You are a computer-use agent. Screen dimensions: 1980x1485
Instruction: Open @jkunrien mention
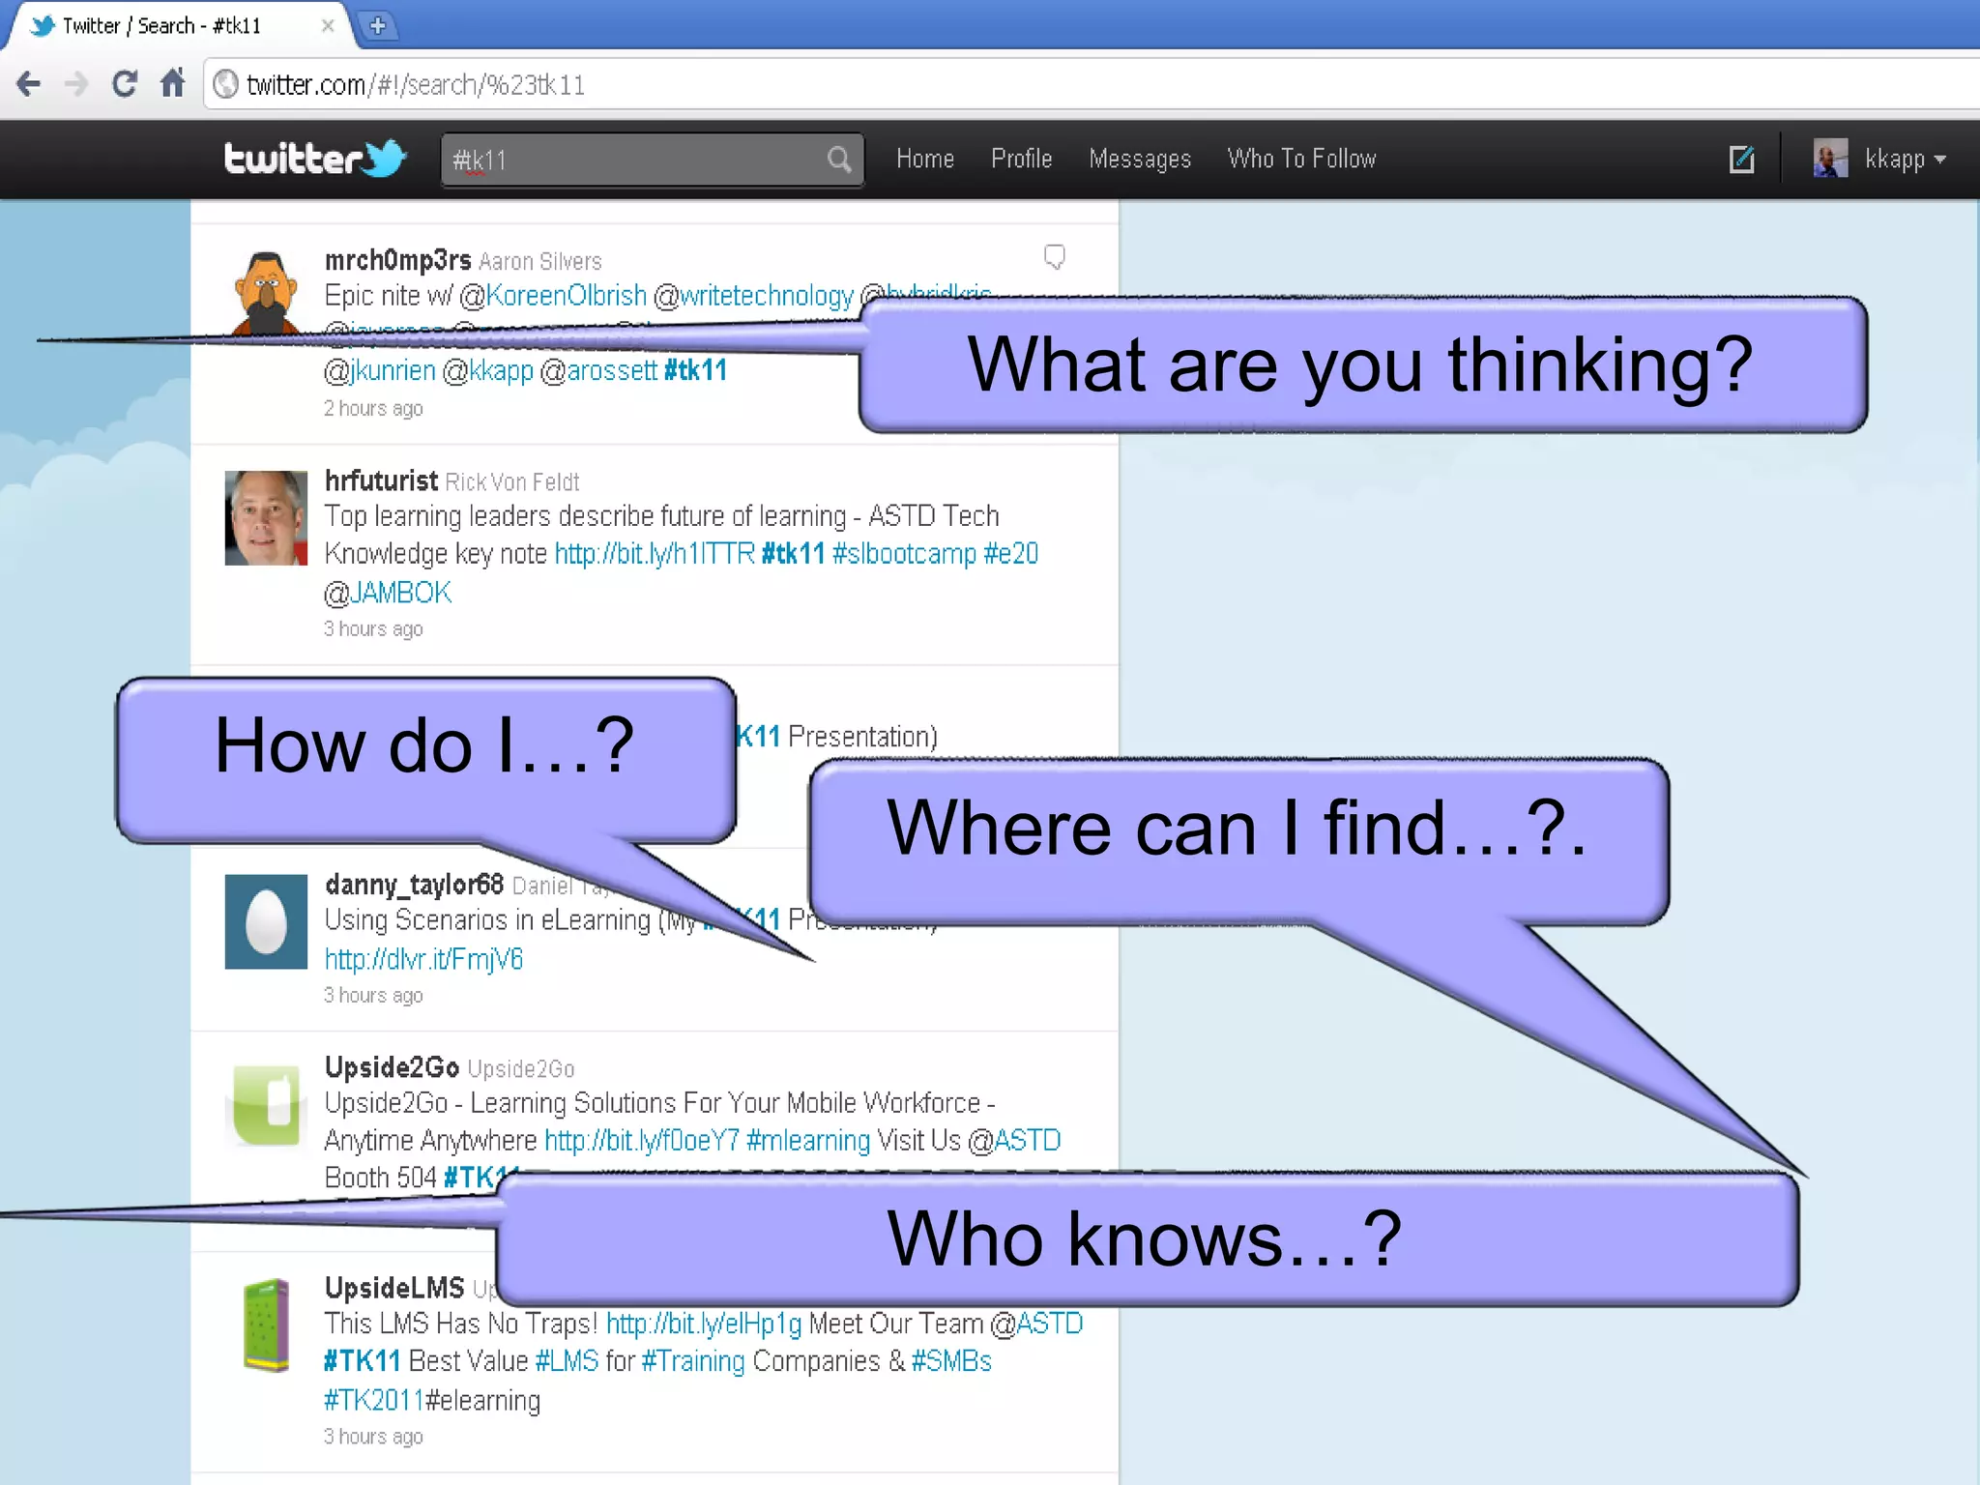[x=380, y=370]
